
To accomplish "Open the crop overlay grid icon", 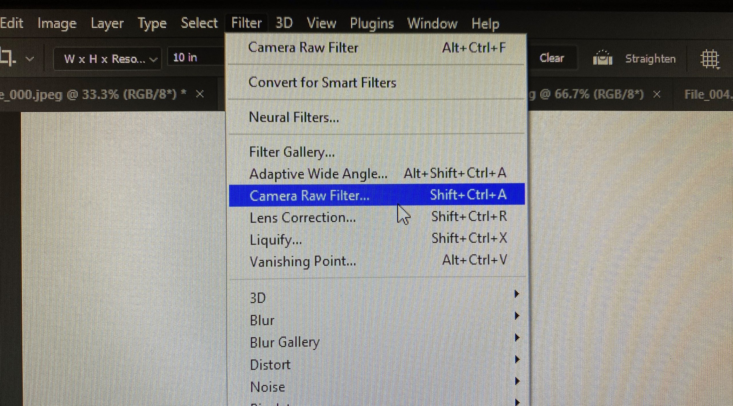I will [x=710, y=59].
